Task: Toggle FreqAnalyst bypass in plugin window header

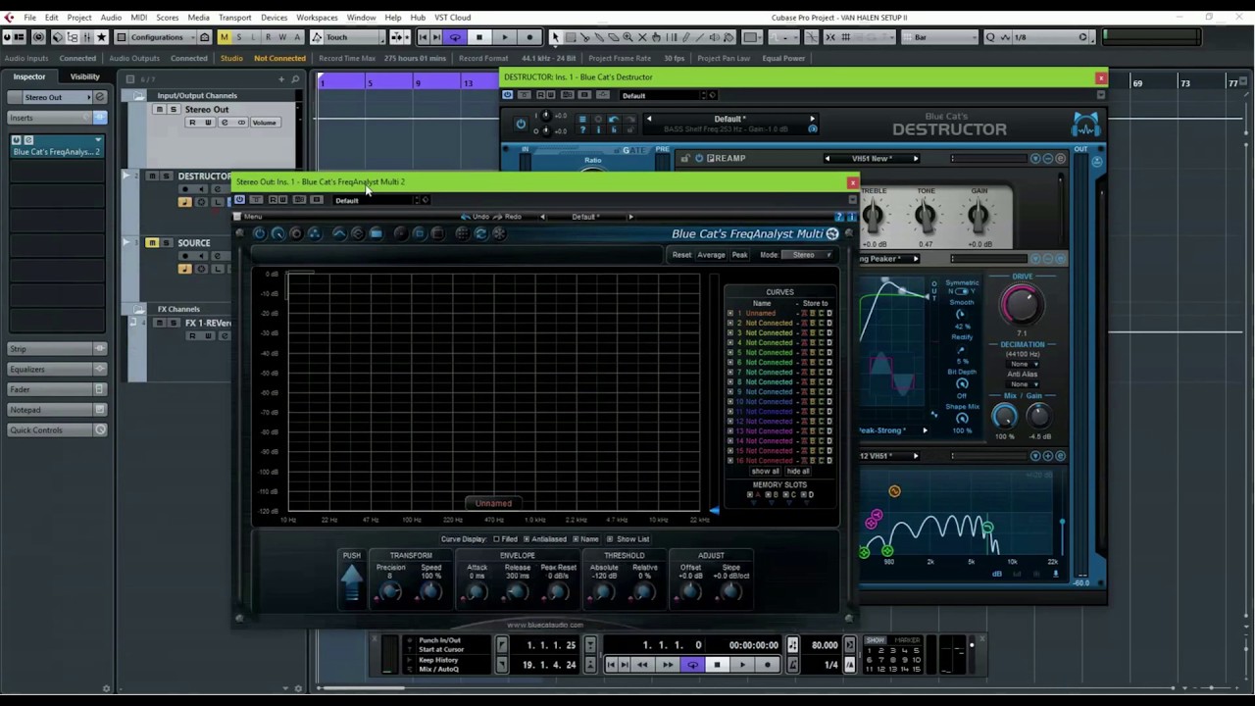Action: 239,200
